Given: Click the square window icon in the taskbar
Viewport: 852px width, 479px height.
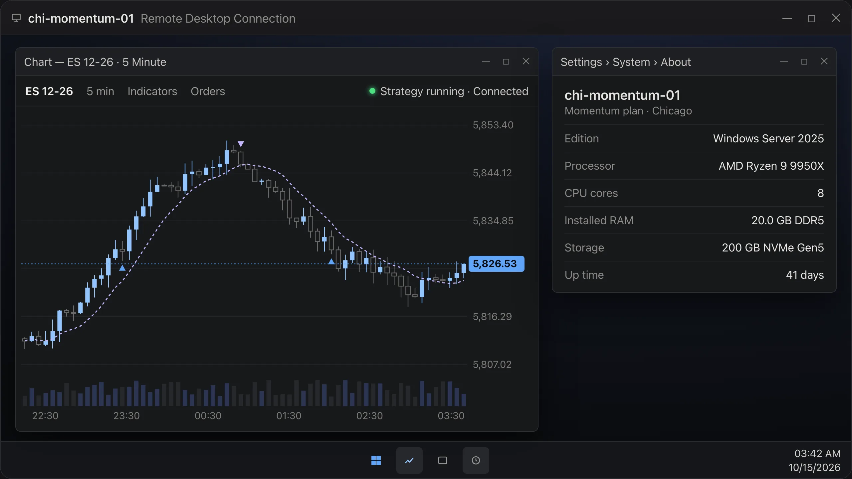Looking at the screenshot, I should coord(442,460).
